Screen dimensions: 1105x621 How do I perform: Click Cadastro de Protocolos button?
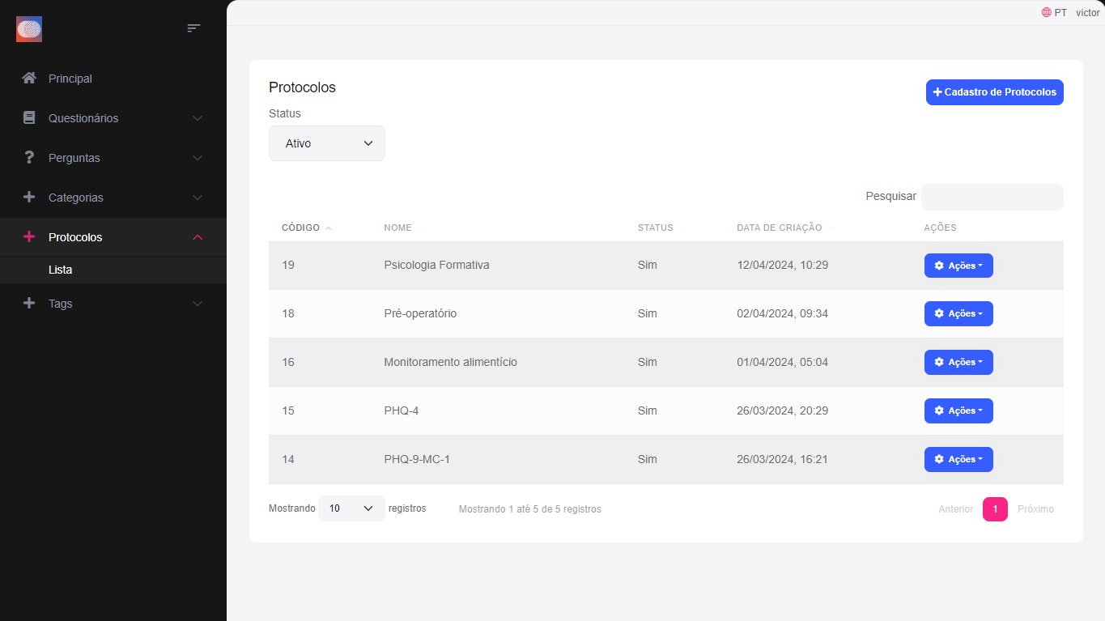[x=994, y=92]
